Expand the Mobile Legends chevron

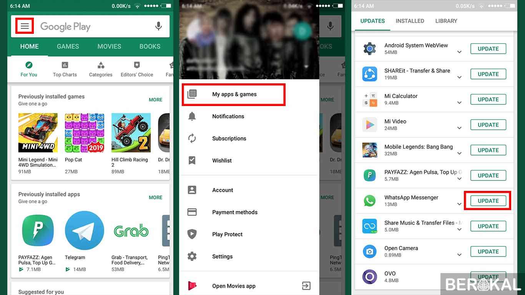459,154
